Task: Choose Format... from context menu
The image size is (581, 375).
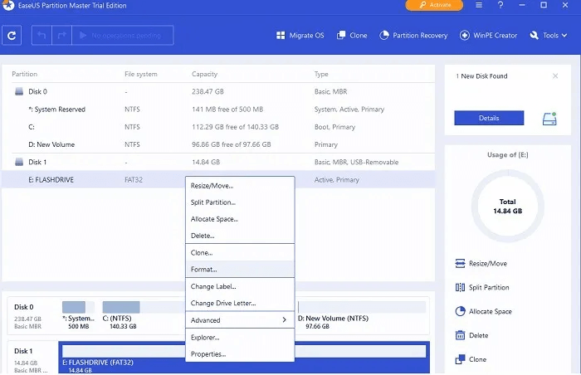Action: point(240,270)
